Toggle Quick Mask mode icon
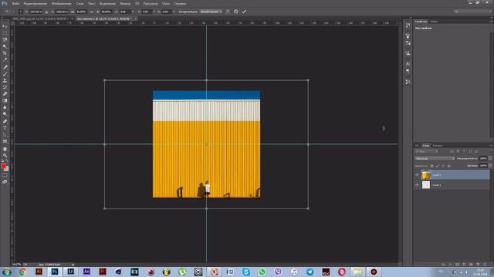This screenshot has height=277, width=494. [5, 175]
